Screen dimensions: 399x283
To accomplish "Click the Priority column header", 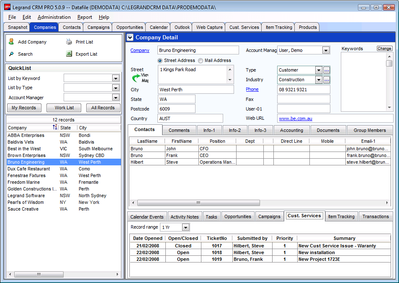I will pyautogui.click(x=284, y=238).
